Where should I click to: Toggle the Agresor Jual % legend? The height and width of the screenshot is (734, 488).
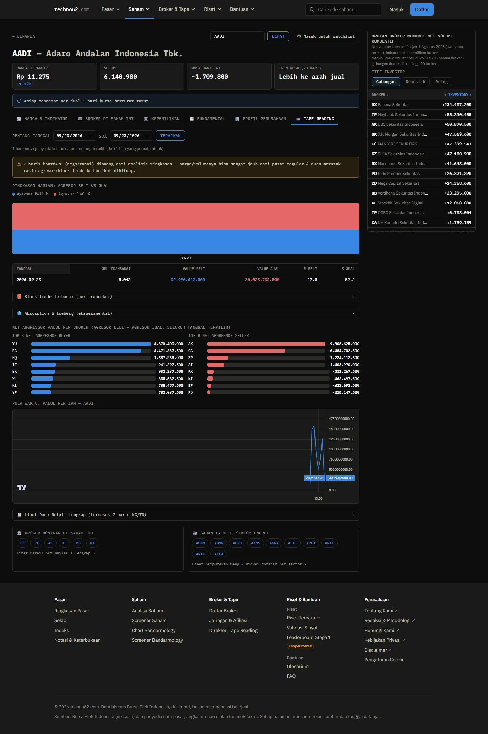pos(72,194)
